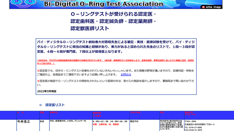Click the 予約の有無 column header
234x131 pixels.
135,112
